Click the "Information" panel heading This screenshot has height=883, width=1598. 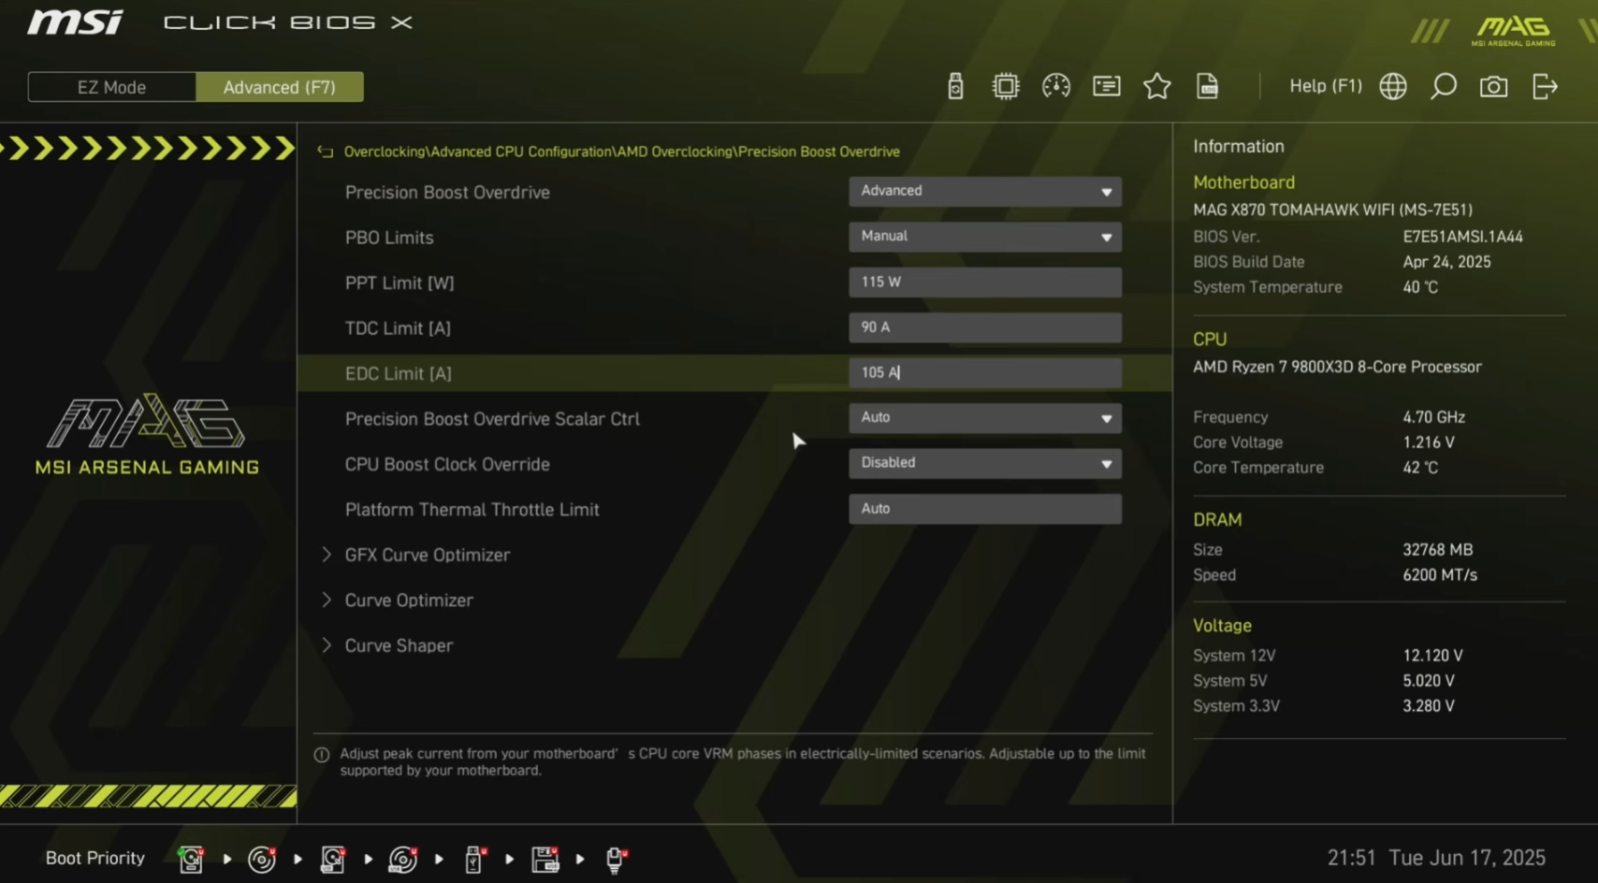1239,146
